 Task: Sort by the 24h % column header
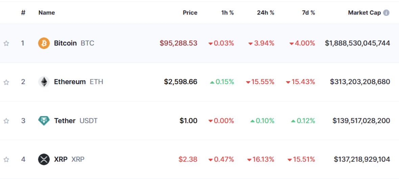click(x=265, y=13)
